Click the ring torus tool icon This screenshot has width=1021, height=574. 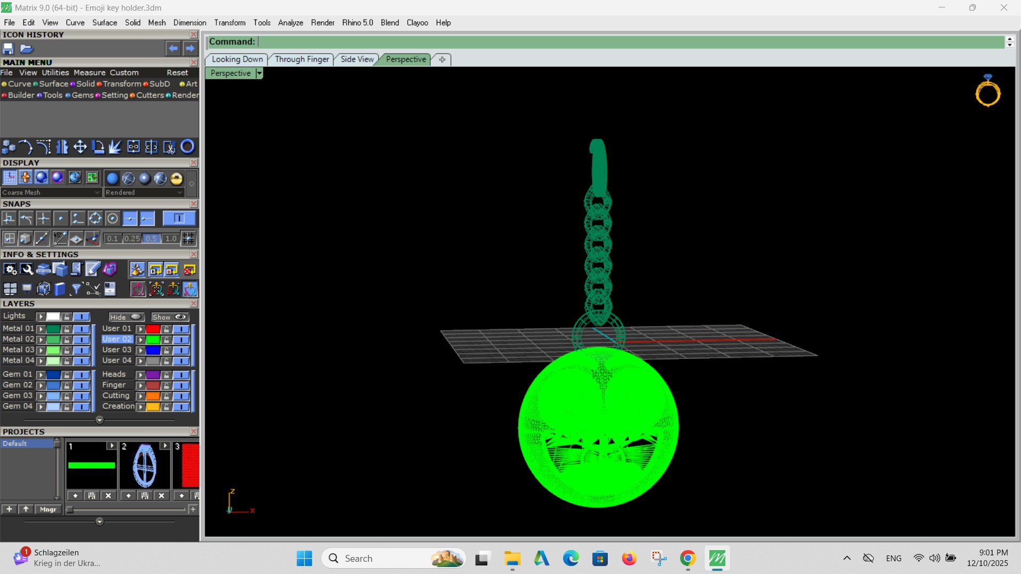point(187,147)
